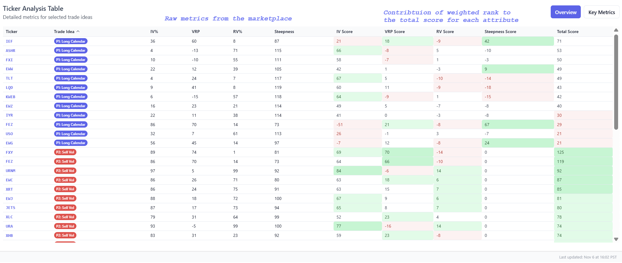Click the vertical scrollbar thumb
622x263 pixels.
click(616, 81)
